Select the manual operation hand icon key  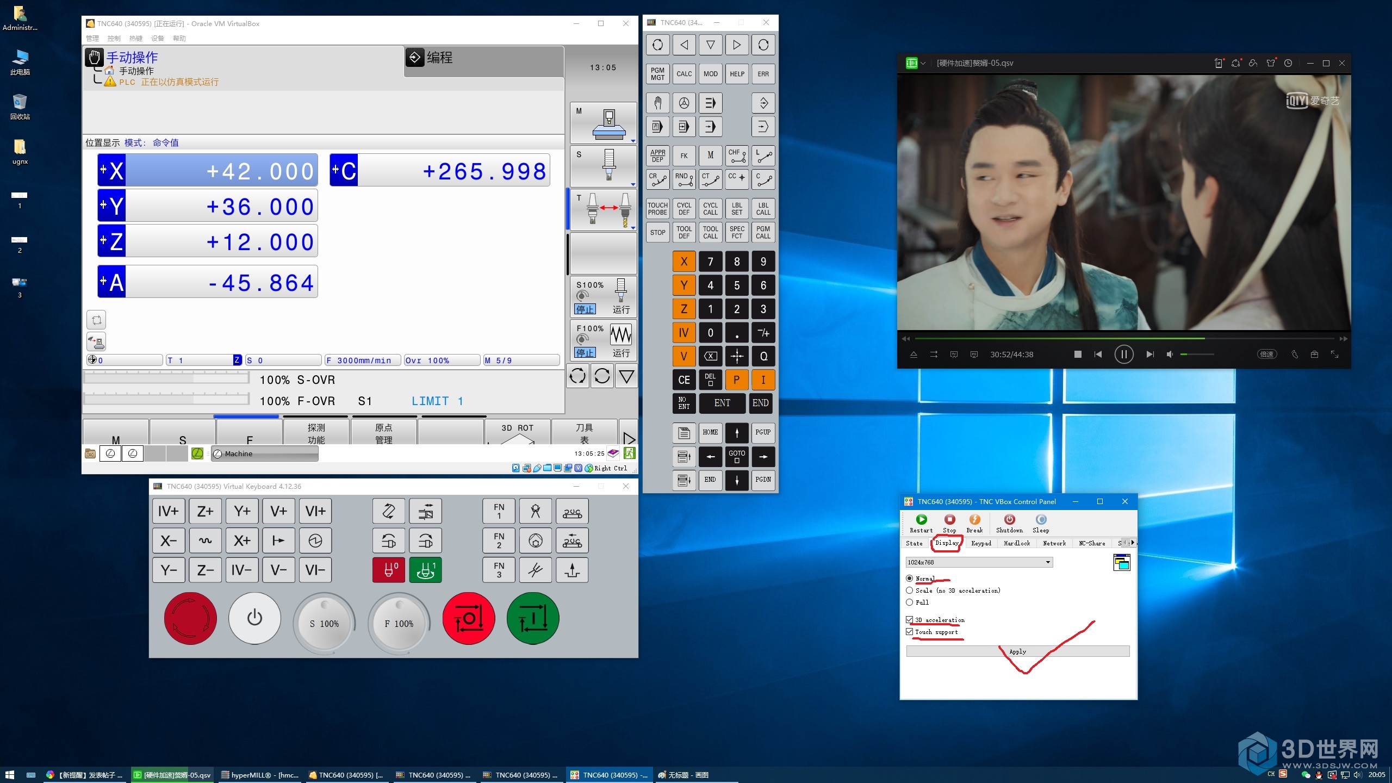pyautogui.click(x=657, y=103)
